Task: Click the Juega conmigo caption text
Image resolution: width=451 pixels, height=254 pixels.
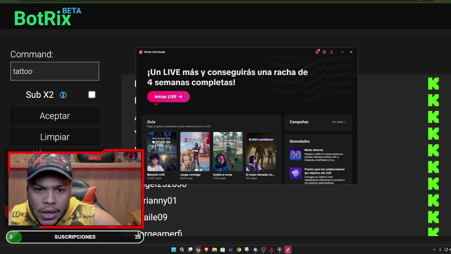Action: (x=190, y=175)
